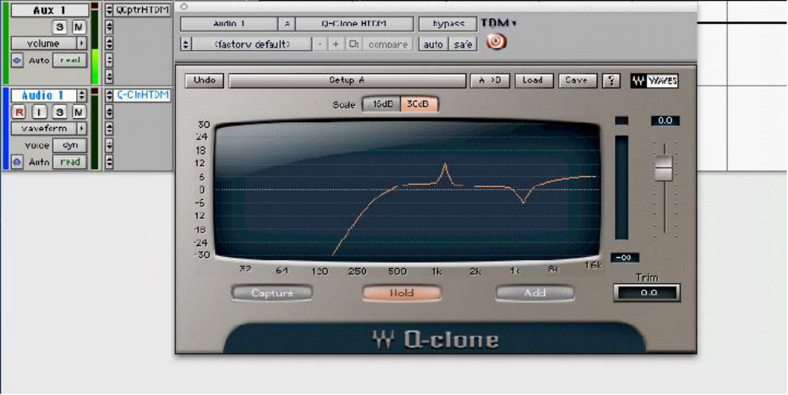This screenshot has width=788, height=395.
Task: Set the scale to 30dB
Action: [419, 104]
